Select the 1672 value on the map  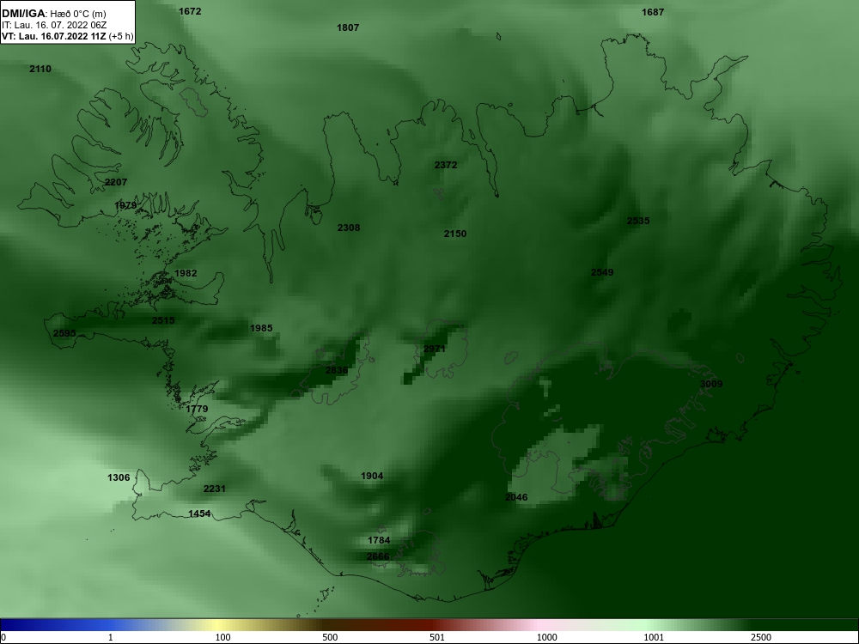click(x=190, y=11)
